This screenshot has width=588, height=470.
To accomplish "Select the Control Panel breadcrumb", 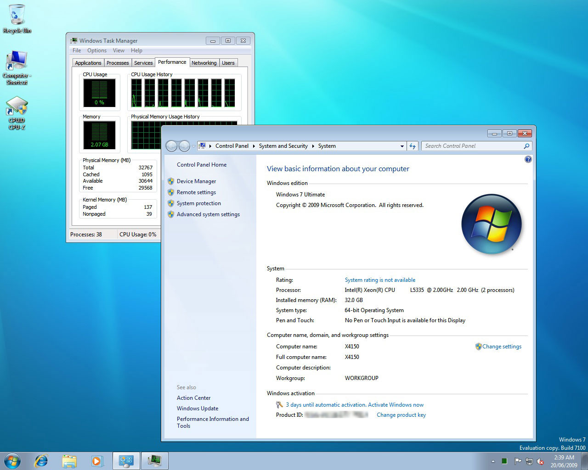I will click(232, 146).
